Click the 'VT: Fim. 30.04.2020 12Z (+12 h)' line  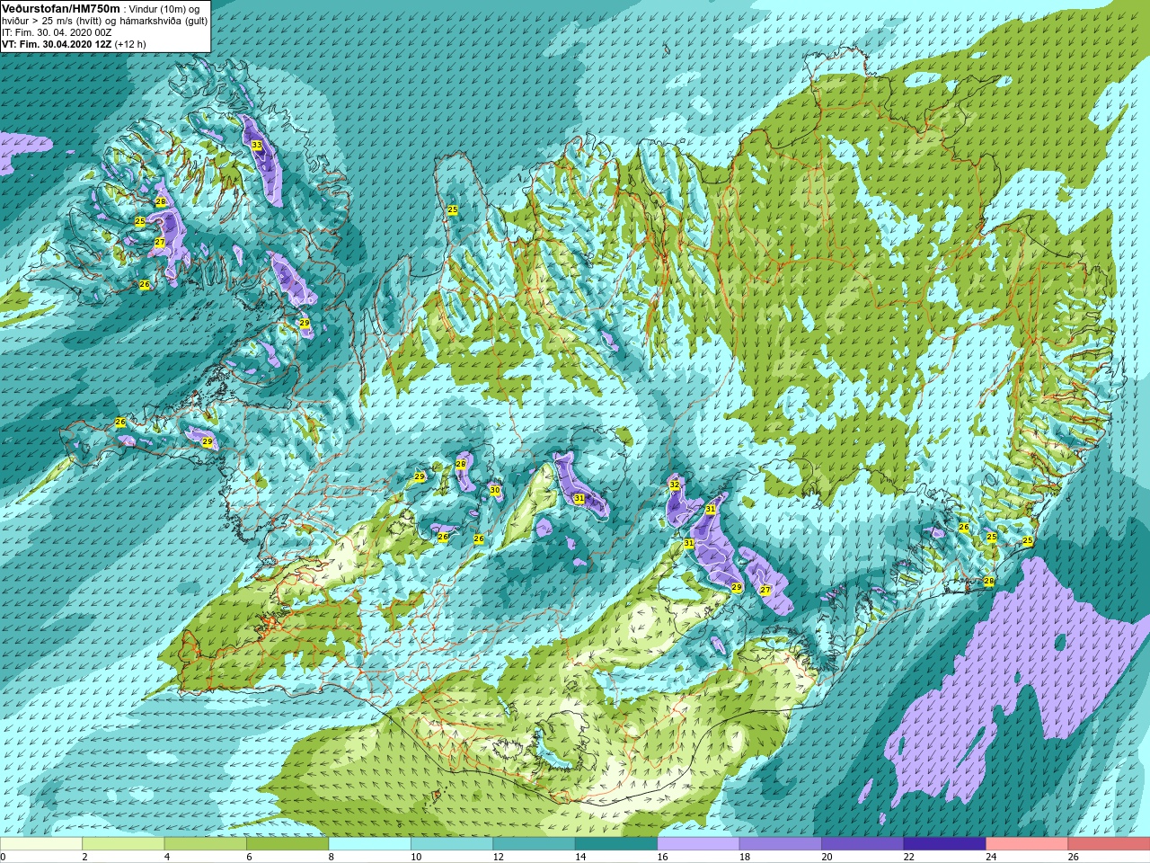74,43
